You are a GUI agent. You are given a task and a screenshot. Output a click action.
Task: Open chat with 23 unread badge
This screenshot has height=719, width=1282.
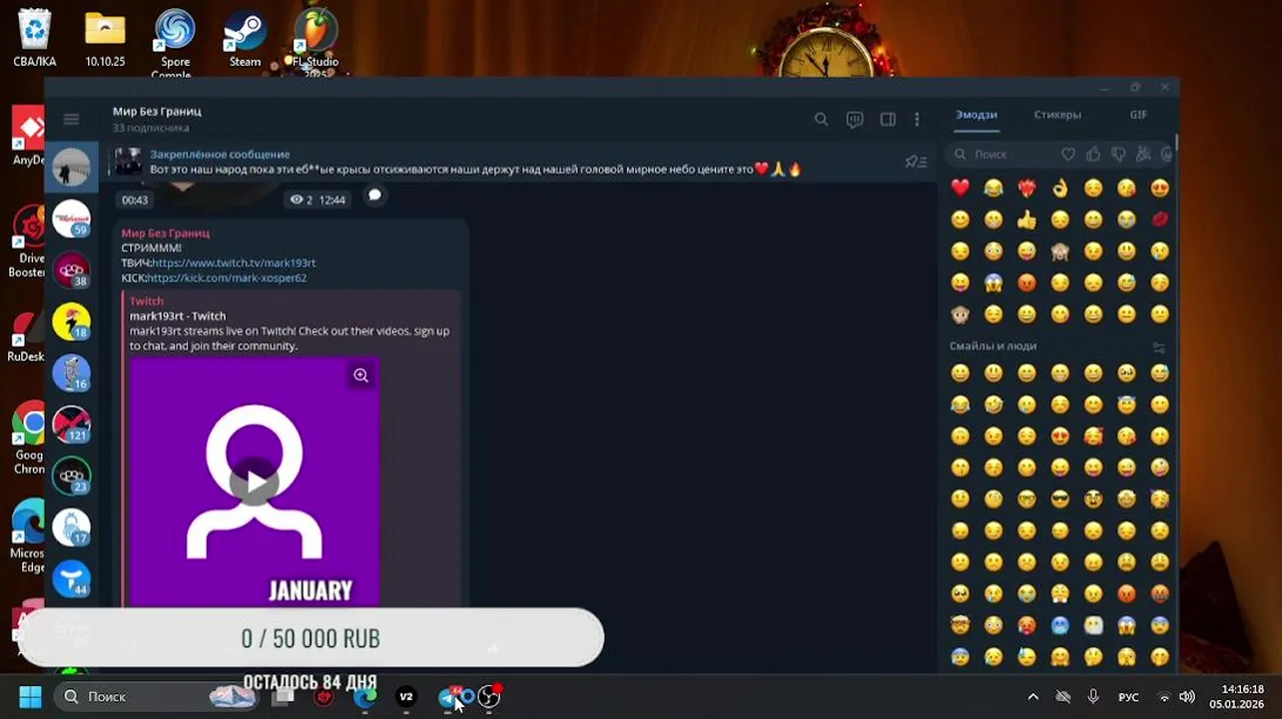click(x=72, y=476)
